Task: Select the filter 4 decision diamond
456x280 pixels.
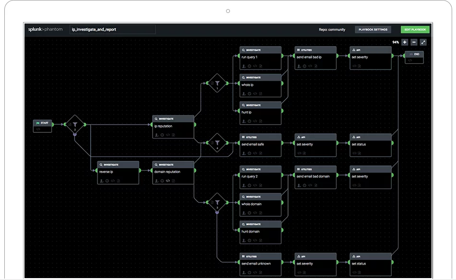Action: (217, 143)
